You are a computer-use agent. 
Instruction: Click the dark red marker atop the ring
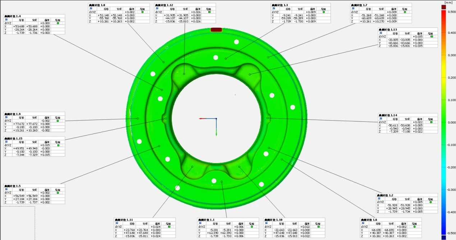click(216, 30)
